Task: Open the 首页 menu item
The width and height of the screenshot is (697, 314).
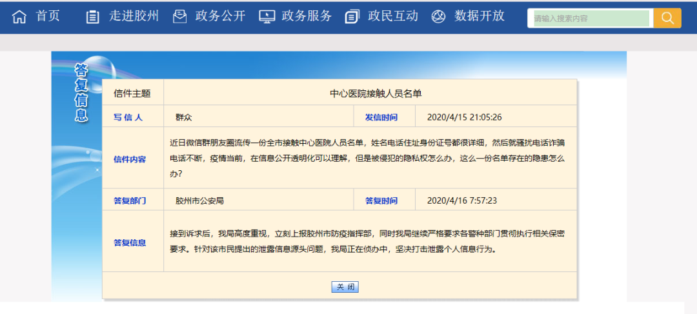Action: point(48,16)
